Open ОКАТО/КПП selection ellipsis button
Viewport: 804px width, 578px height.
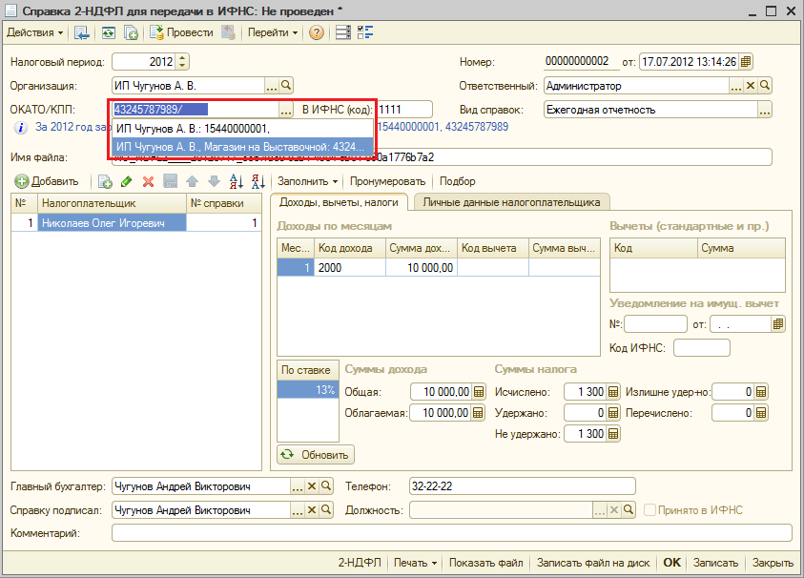coord(285,110)
